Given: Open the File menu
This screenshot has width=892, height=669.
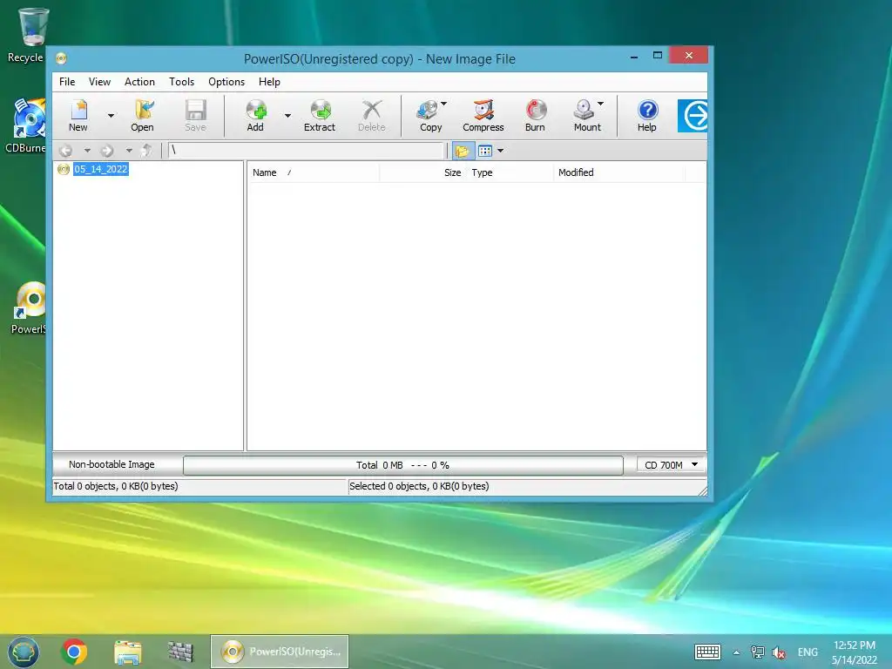Looking at the screenshot, I should tap(67, 82).
